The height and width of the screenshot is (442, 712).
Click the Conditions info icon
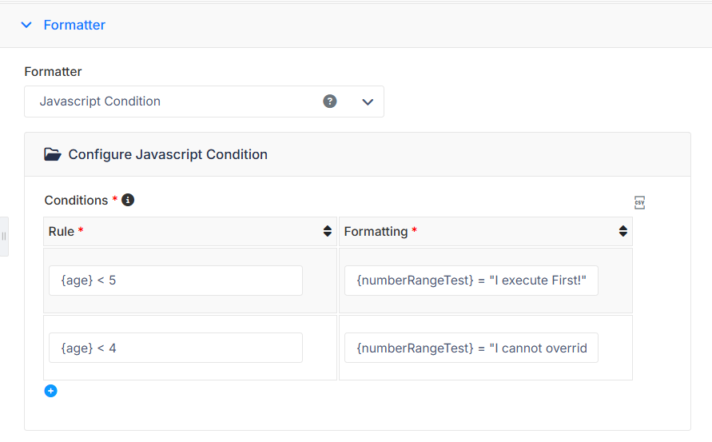pos(128,200)
